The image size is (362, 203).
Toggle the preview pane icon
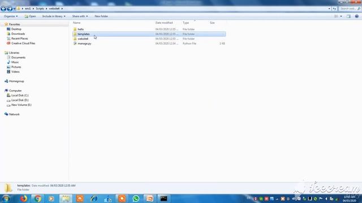(x=348, y=16)
